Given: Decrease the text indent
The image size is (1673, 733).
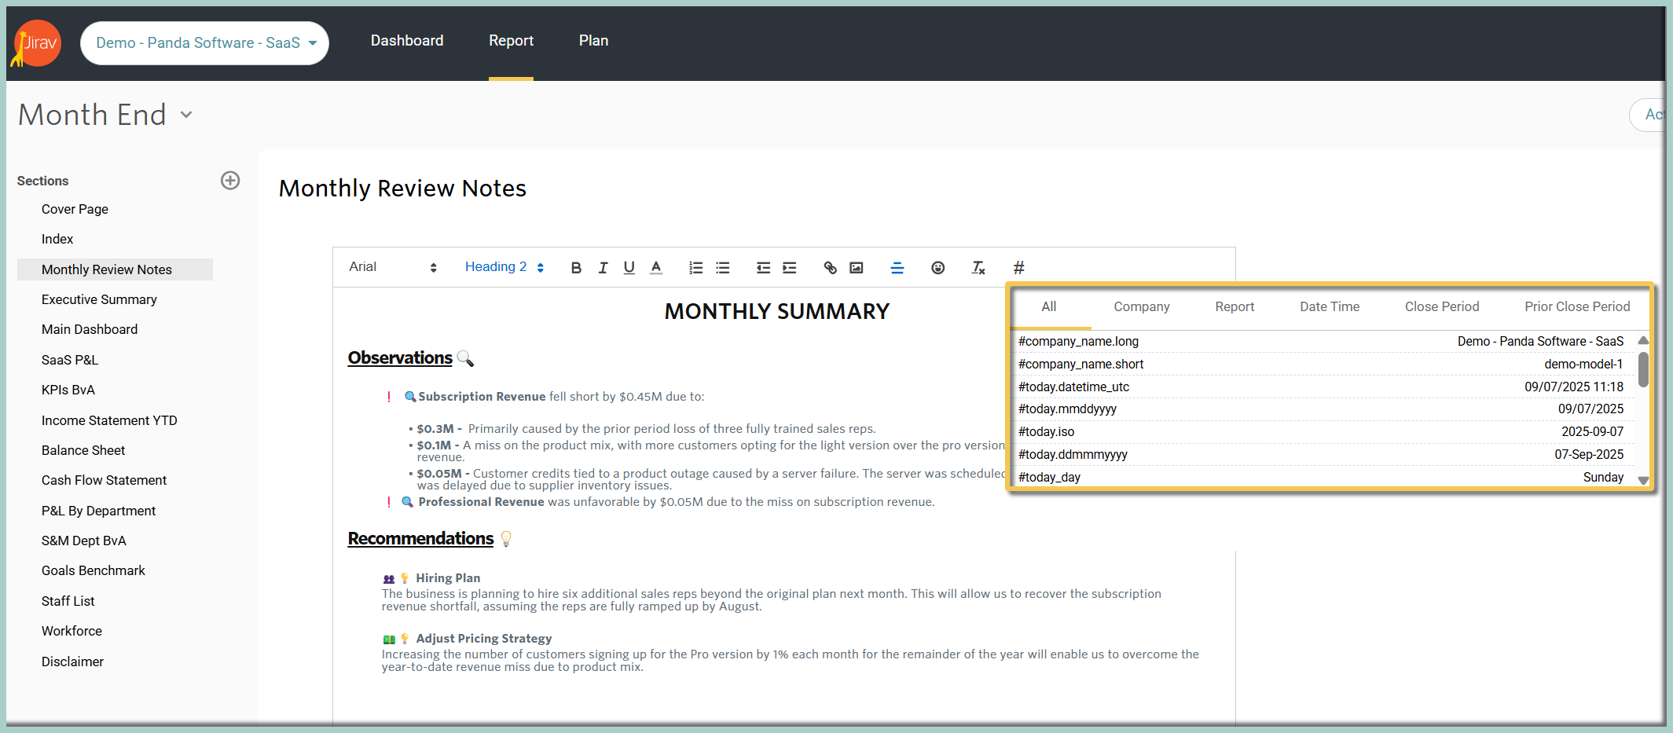Looking at the screenshot, I should 763,268.
